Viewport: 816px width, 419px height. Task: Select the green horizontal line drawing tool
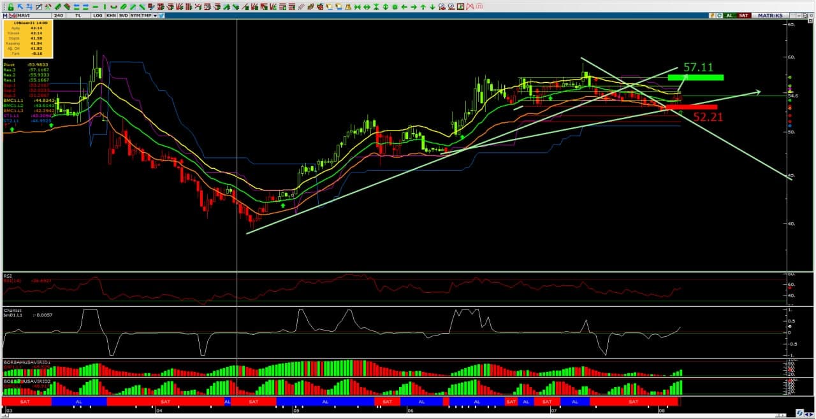[94, 6]
